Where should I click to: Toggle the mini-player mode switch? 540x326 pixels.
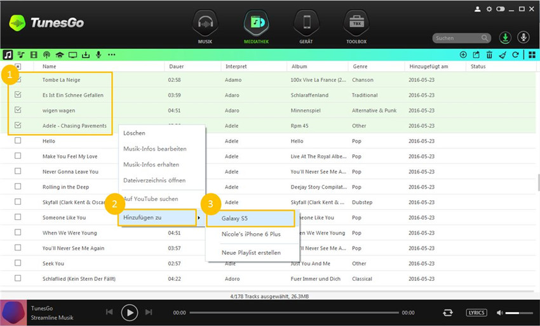click(x=501, y=10)
